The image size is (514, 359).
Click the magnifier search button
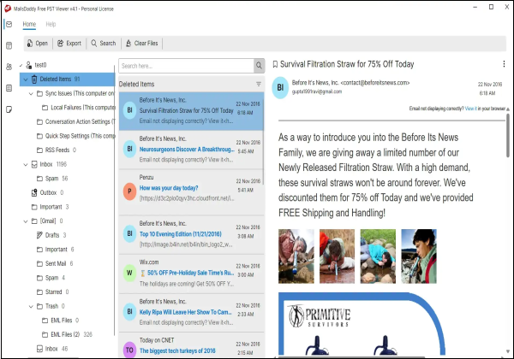click(x=259, y=66)
